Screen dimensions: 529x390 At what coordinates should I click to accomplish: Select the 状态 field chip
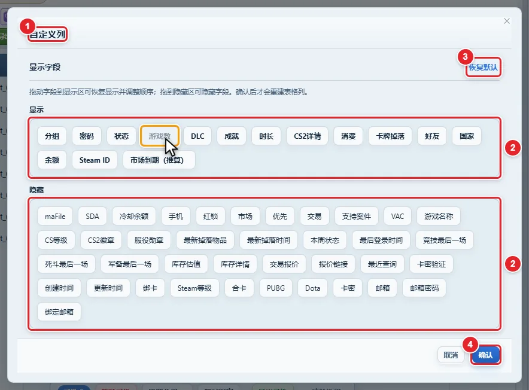(121, 136)
